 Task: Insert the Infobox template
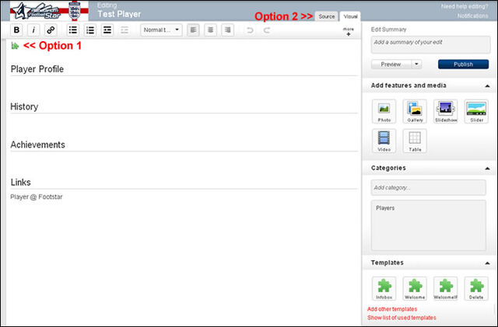[384, 289]
